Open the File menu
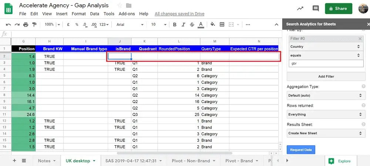 click(x=23, y=14)
